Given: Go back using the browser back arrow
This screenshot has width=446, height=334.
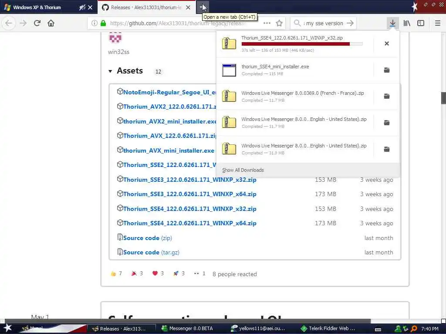Looking at the screenshot, I should click(9, 23).
